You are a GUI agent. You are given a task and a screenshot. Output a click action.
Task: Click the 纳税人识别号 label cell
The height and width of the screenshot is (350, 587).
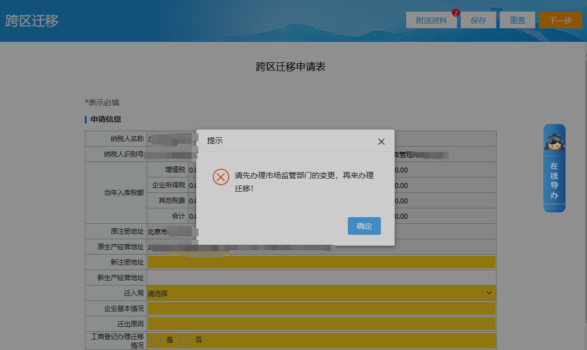[x=116, y=154]
